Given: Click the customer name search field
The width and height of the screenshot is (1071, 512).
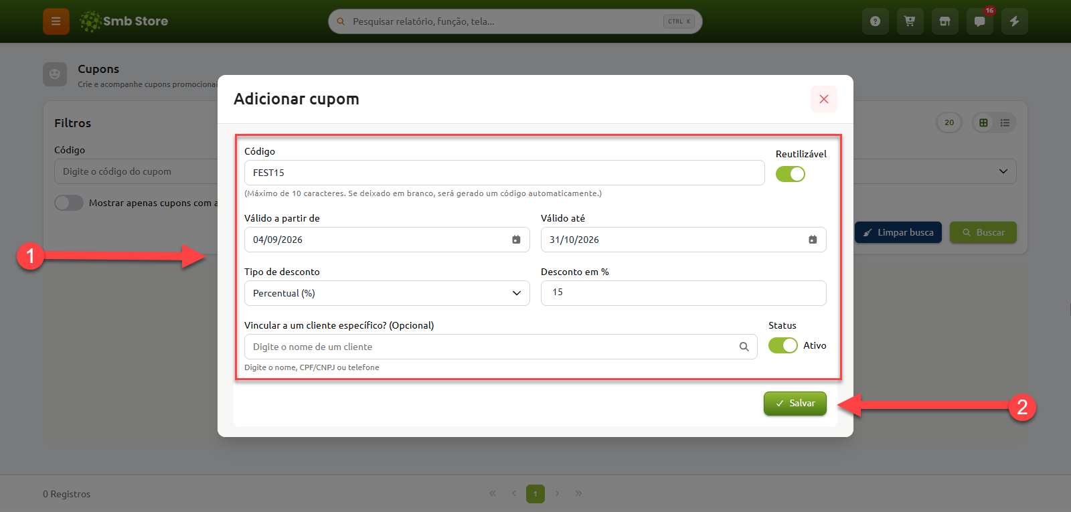Looking at the screenshot, I should click(501, 347).
